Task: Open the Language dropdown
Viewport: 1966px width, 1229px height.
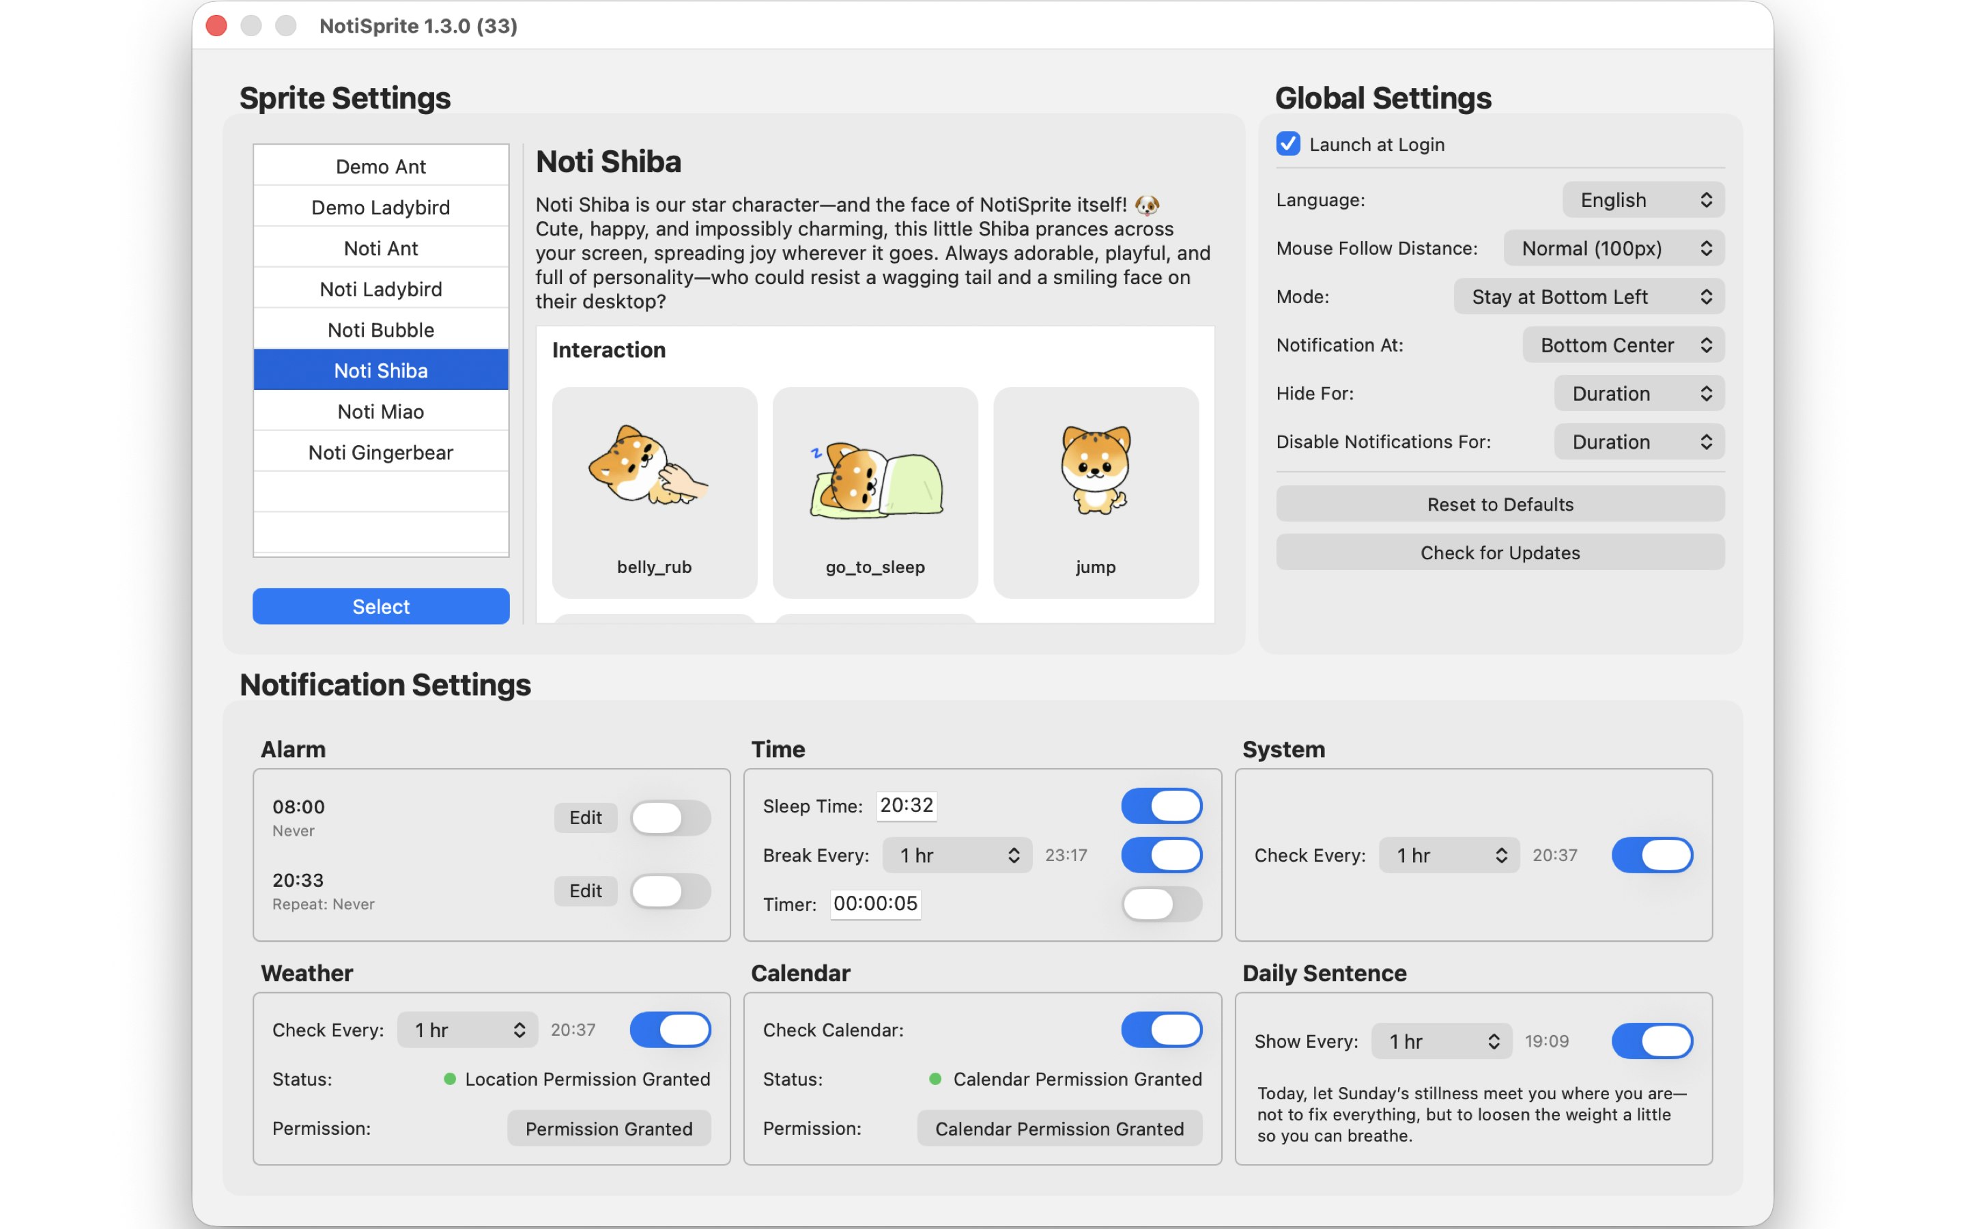Action: [x=1642, y=199]
